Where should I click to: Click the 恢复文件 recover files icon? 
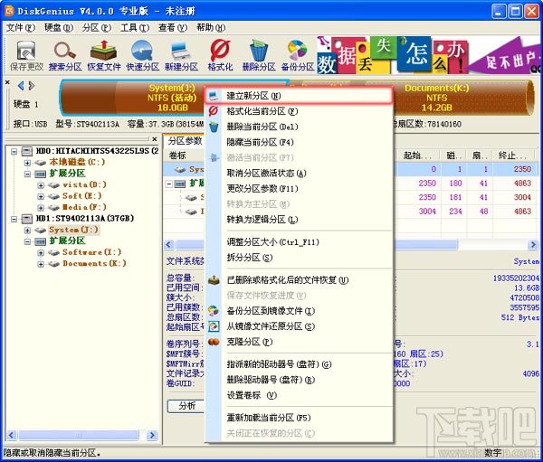coord(104,55)
